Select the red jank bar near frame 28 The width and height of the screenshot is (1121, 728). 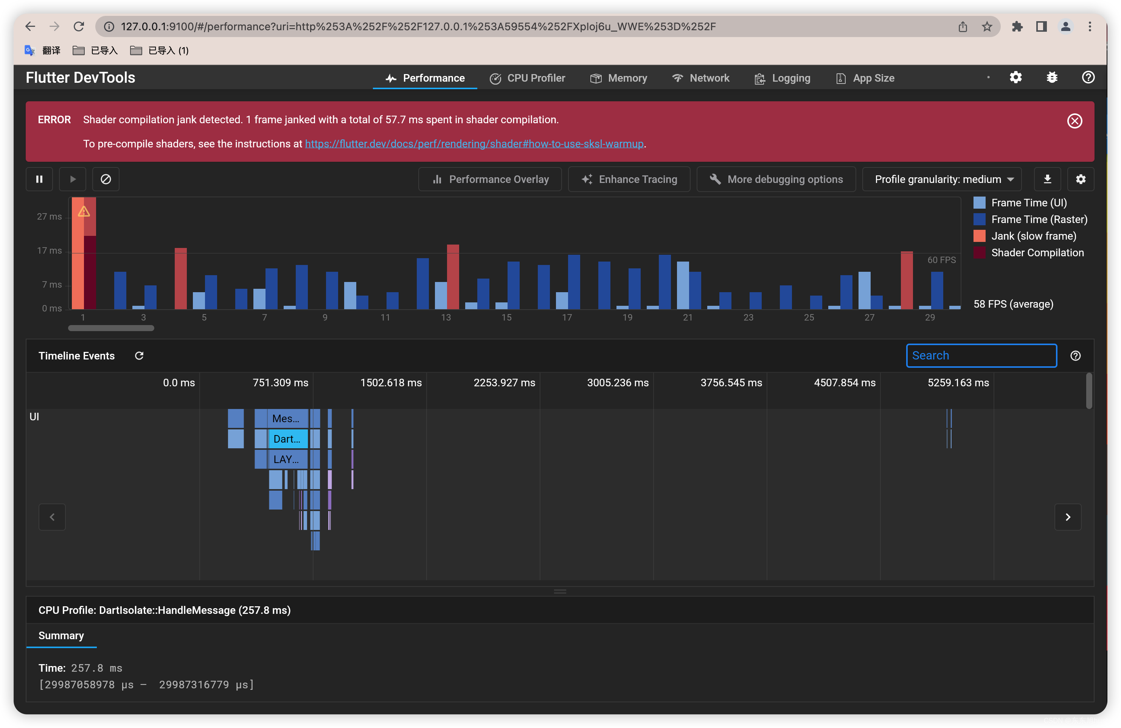(x=907, y=280)
